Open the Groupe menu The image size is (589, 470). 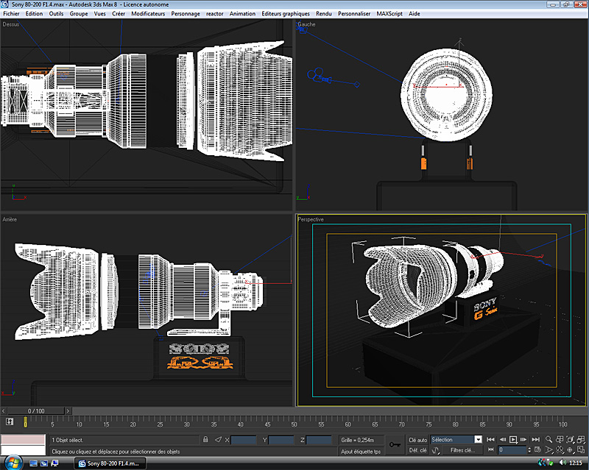(x=79, y=13)
